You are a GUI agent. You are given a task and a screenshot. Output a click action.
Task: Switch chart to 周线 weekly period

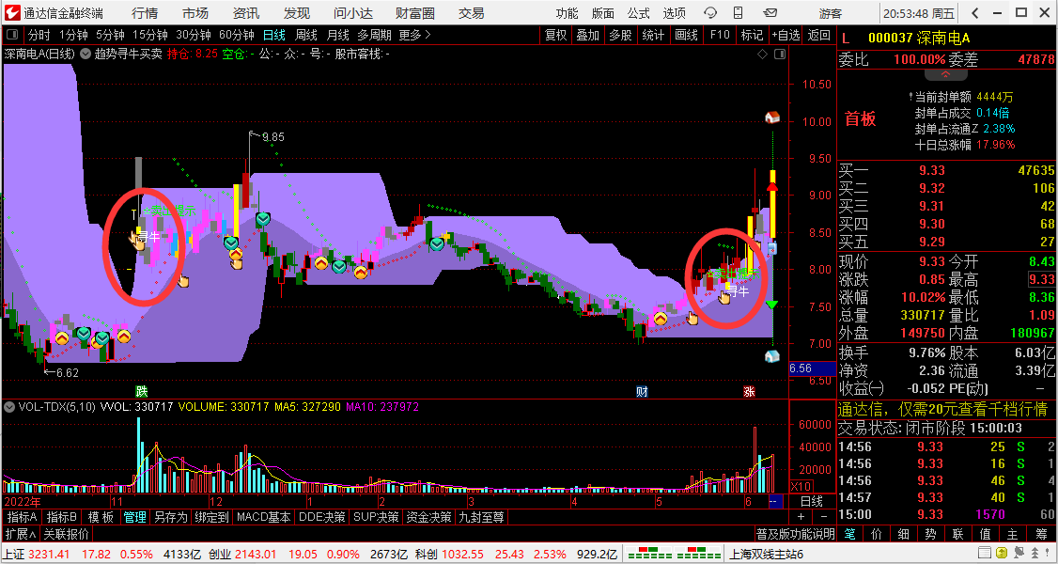305,35
